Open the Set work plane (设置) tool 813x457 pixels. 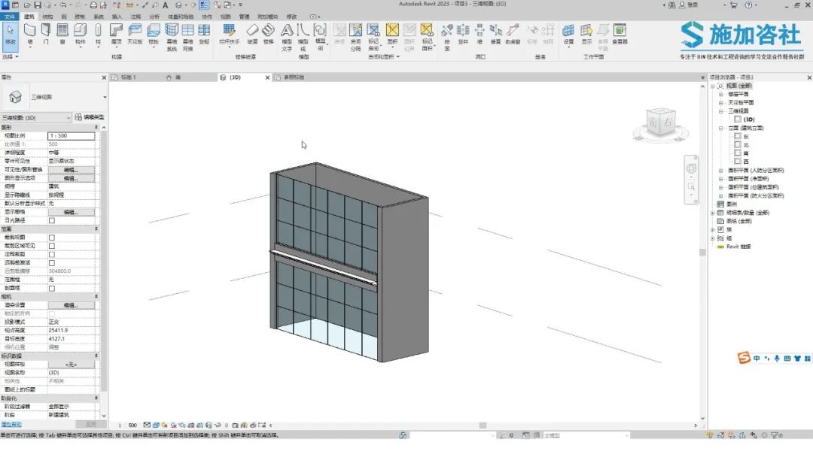click(x=568, y=34)
